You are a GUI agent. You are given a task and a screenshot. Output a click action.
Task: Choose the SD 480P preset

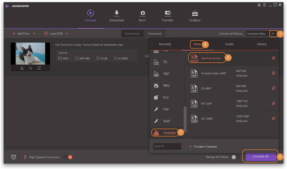click(232, 88)
